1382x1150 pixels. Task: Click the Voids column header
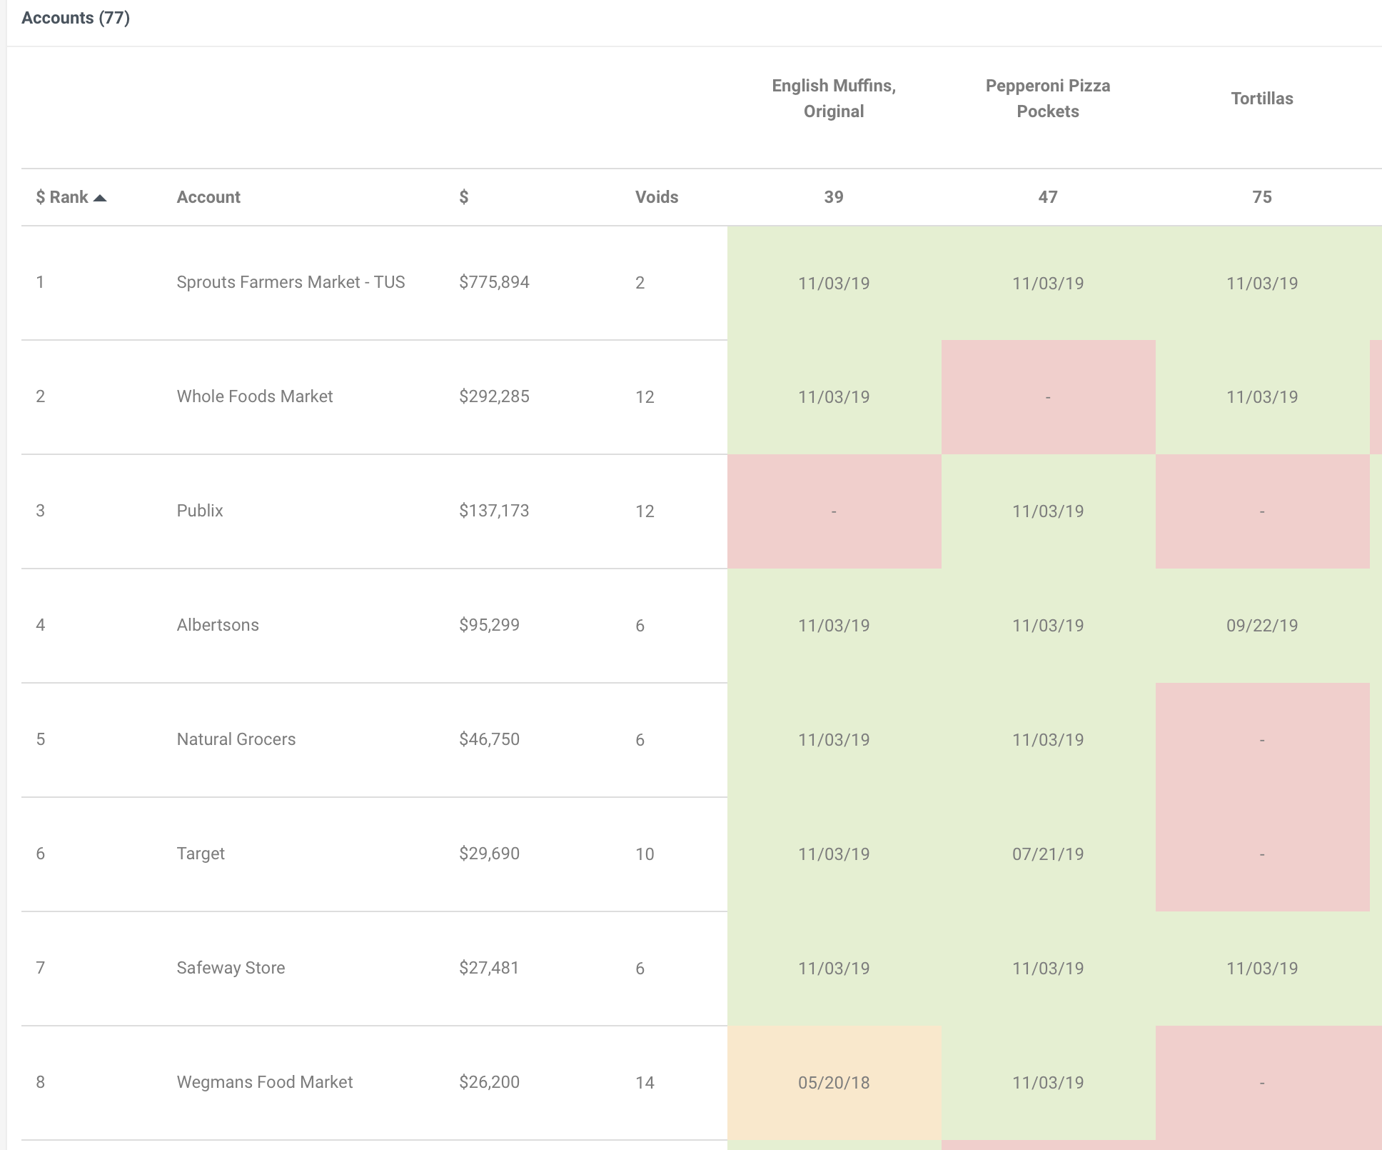pos(657,197)
